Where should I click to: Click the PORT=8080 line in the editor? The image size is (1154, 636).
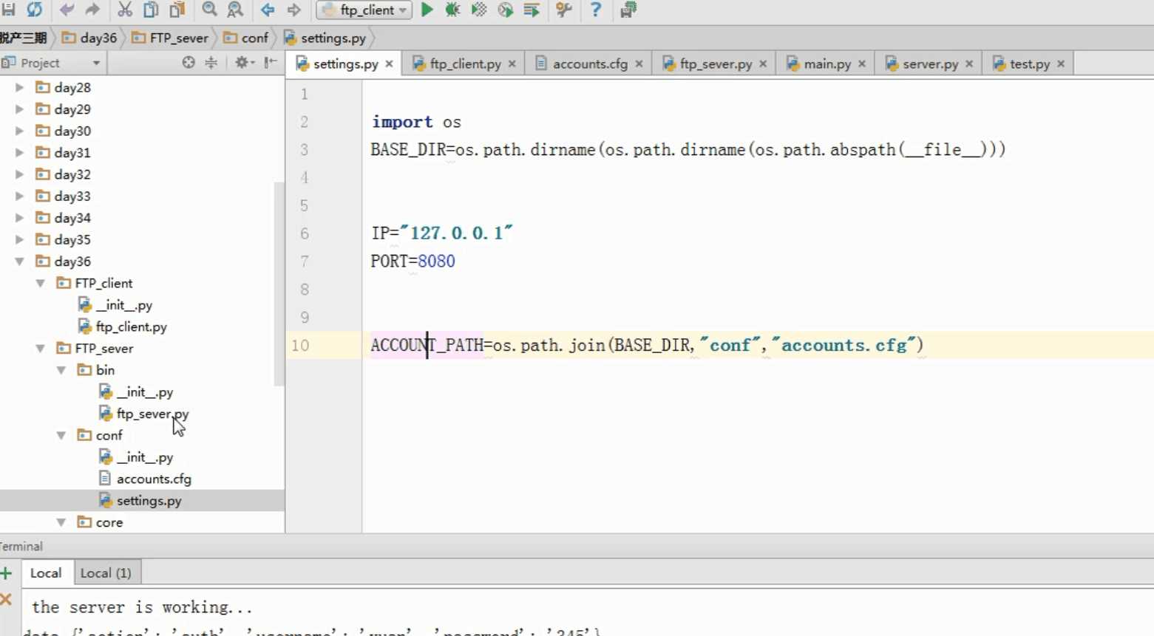(413, 261)
